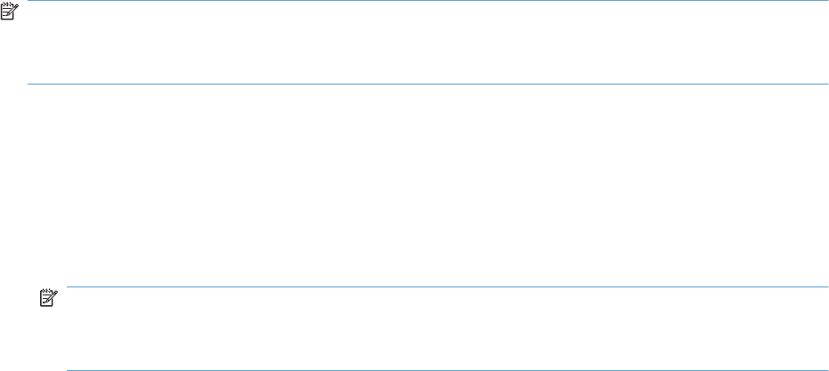
Task: Click the spiral binding of the top note icon
Action: point(6,4)
